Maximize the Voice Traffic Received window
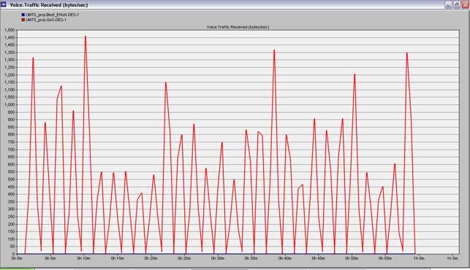This screenshot has height=270, width=470. click(x=457, y=5)
